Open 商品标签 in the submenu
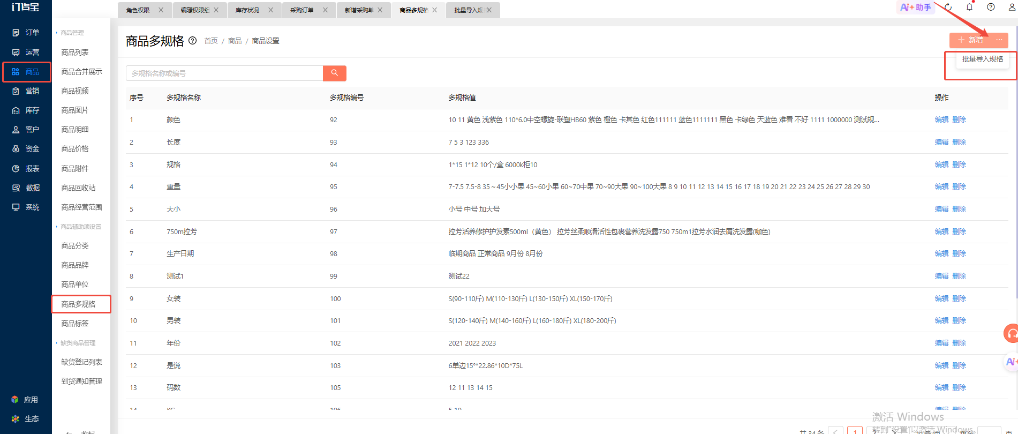The height and width of the screenshot is (434, 1018). (75, 324)
